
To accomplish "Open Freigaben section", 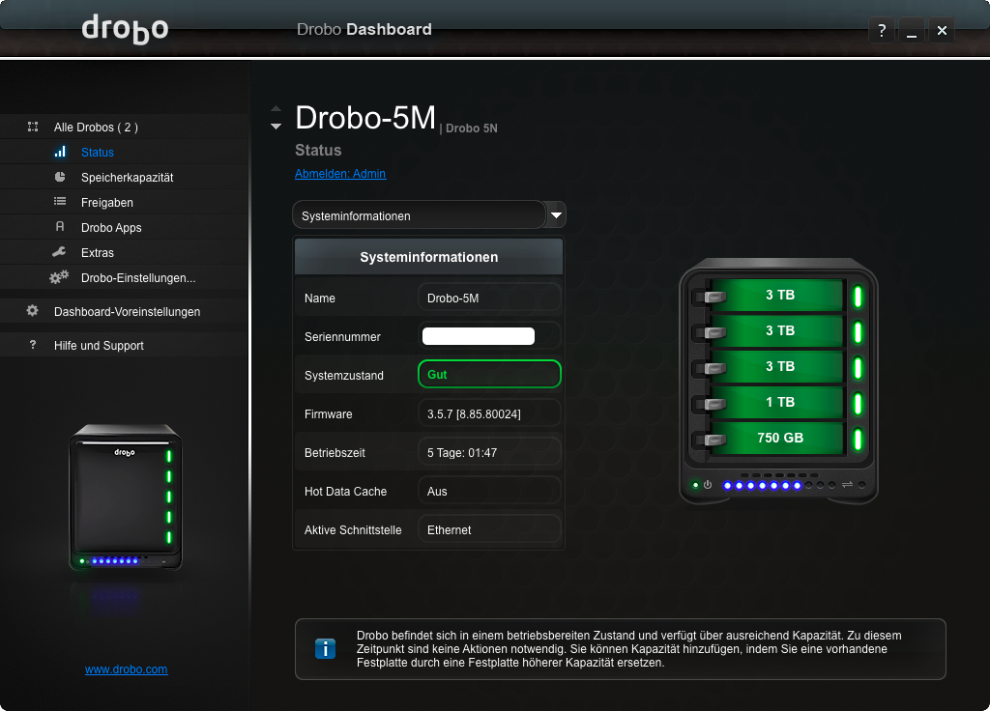I will pyautogui.click(x=106, y=203).
